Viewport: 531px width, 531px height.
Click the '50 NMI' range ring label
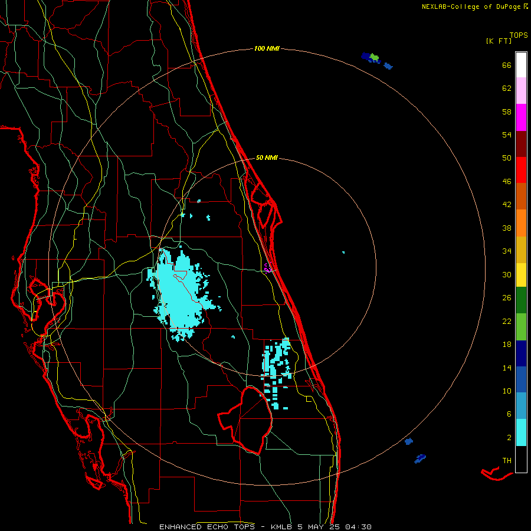pos(267,158)
